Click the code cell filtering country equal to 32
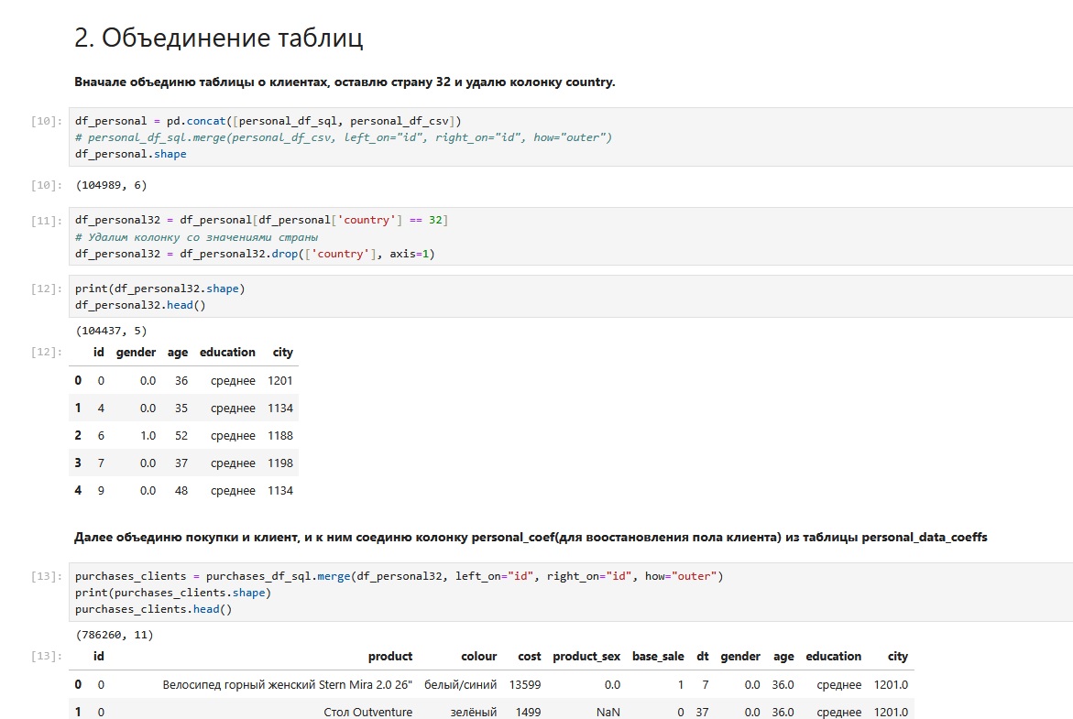 (568, 236)
